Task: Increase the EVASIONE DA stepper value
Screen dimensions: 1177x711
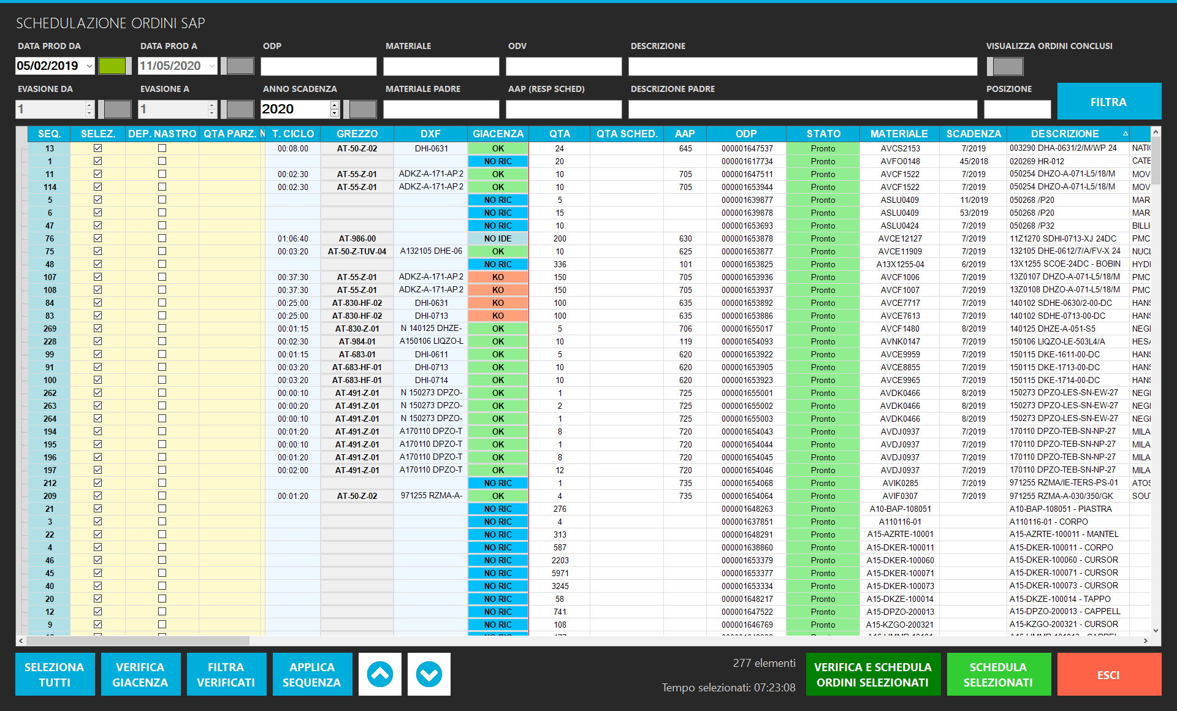Action: pyautogui.click(x=89, y=105)
